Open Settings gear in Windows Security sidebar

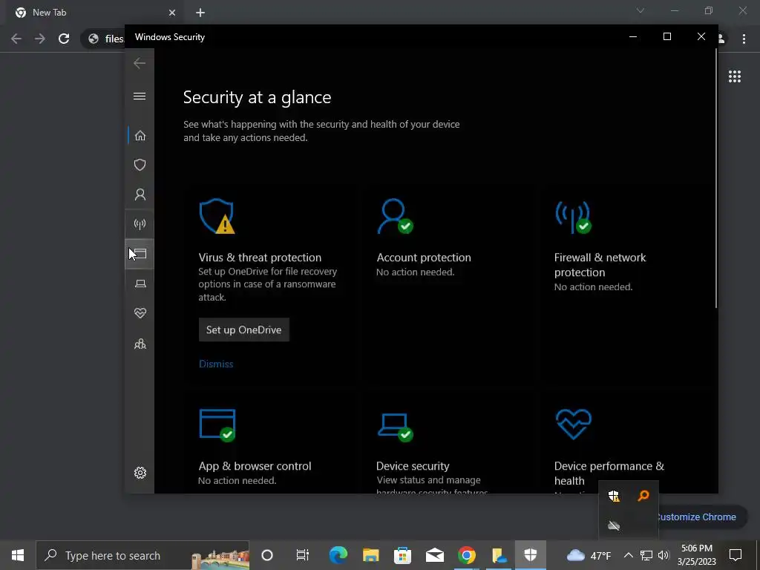pyautogui.click(x=140, y=473)
